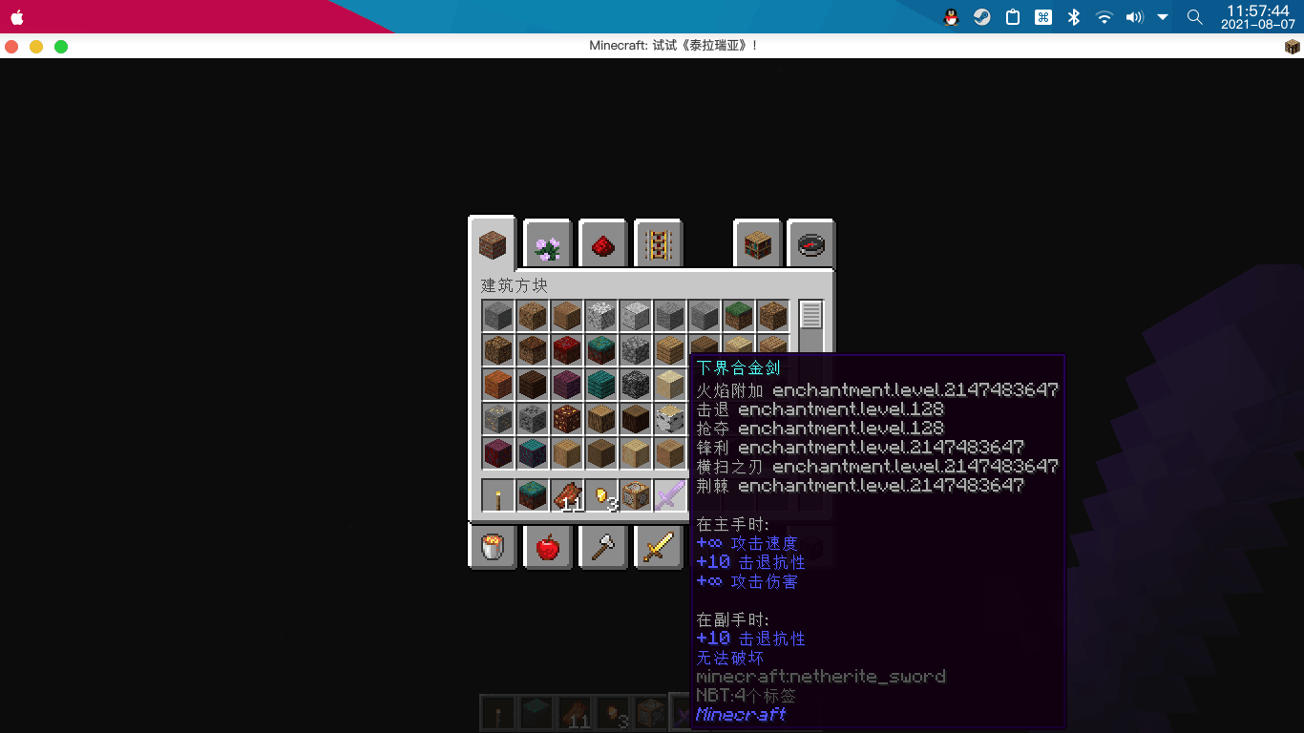The width and height of the screenshot is (1304, 733).
Task: Open the Apple menu
Action: coord(16,17)
